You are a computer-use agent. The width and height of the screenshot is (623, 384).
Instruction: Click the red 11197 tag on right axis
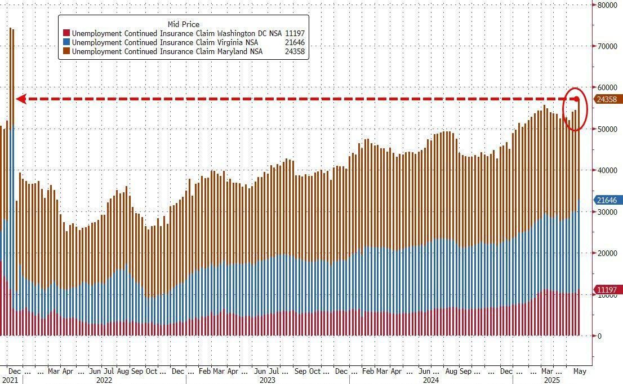pos(607,290)
